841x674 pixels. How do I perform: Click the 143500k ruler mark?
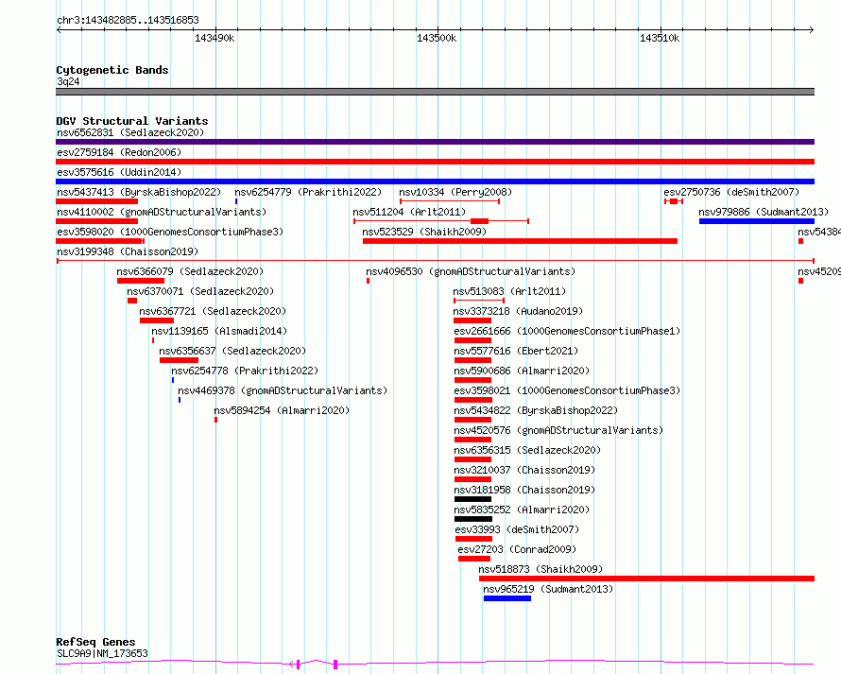437,38
